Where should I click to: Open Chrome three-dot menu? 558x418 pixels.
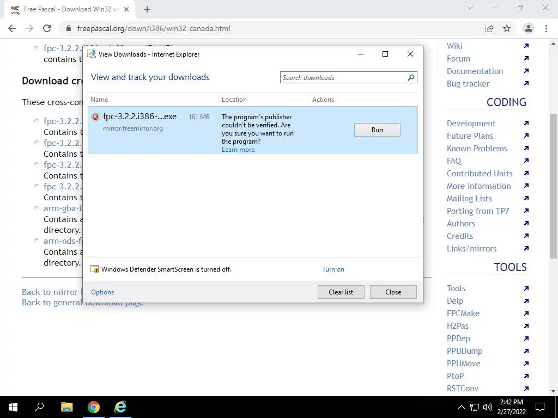click(546, 28)
